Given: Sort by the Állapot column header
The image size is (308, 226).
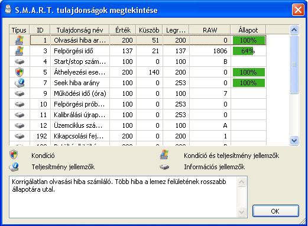Looking at the screenshot, I should click(248, 30).
